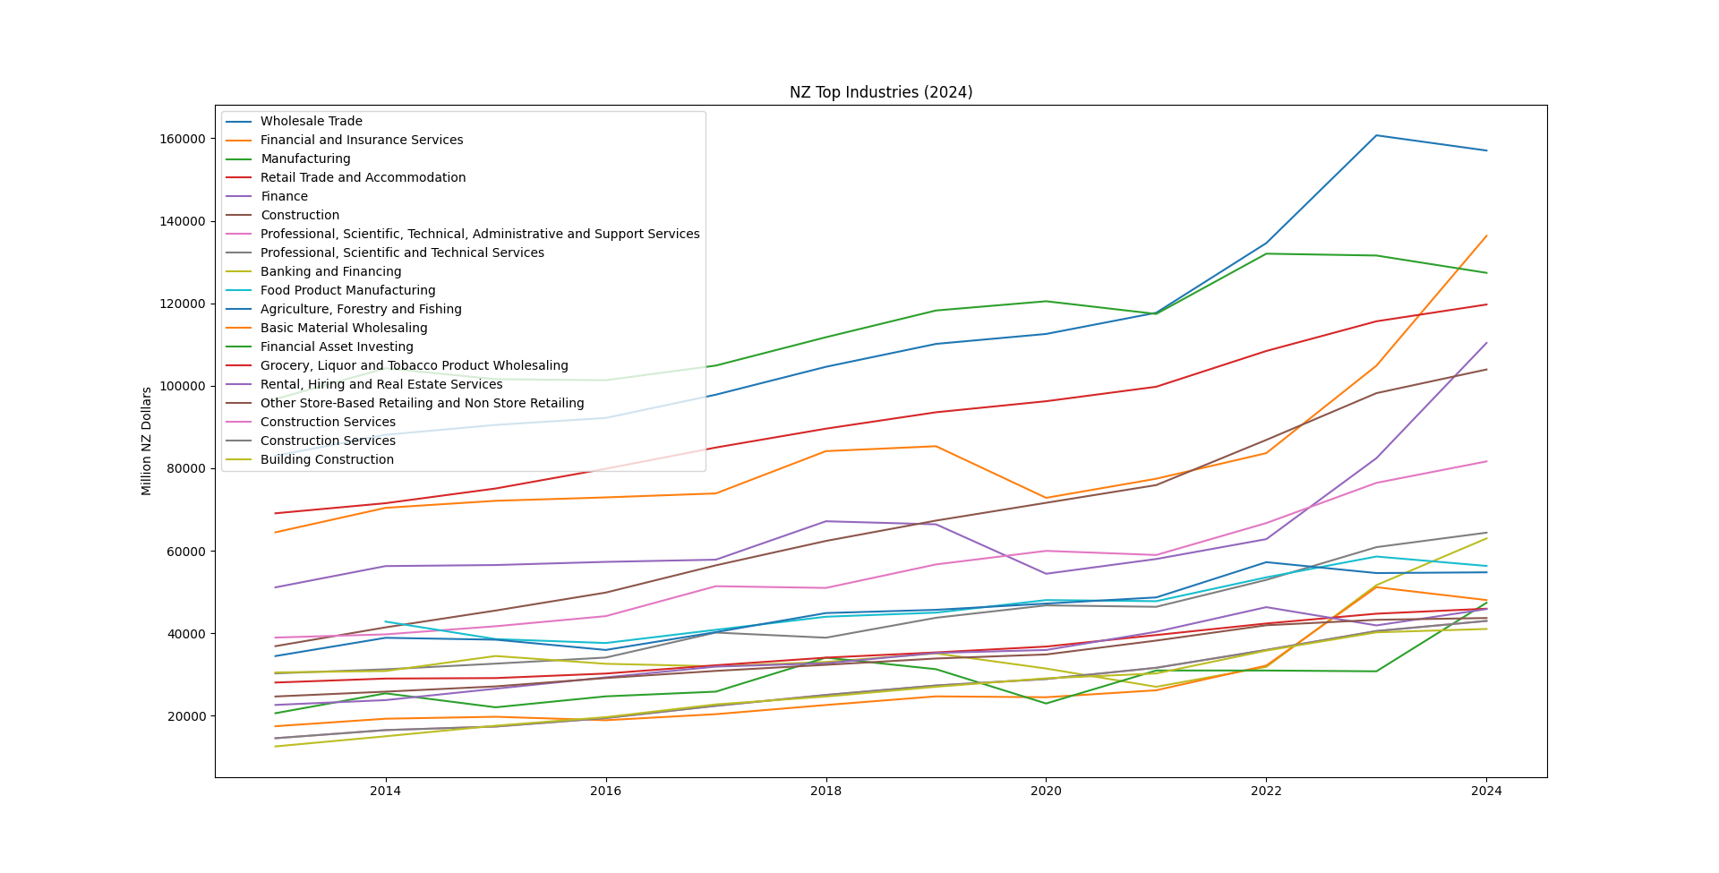The width and height of the screenshot is (1719, 873).
Task: Click 'Rental, Hiring and Real Estate Services' legend entry
Action: pyautogui.click(x=381, y=385)
